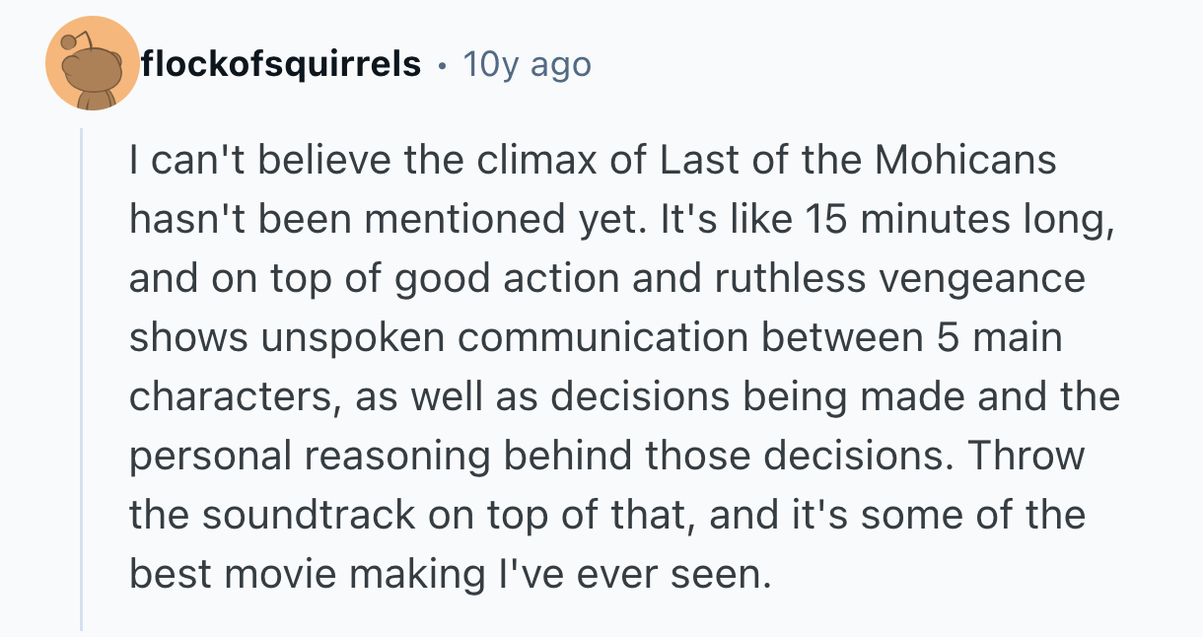Collapse the comment using the thread line
The height and width of the screenshot is (637, 1203).
[82, 385]
